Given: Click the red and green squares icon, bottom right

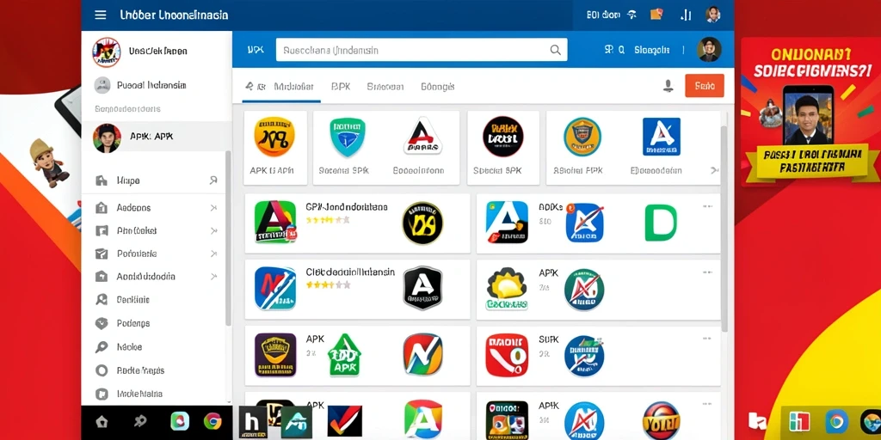Looking at the screenshot, I should 799,421.
